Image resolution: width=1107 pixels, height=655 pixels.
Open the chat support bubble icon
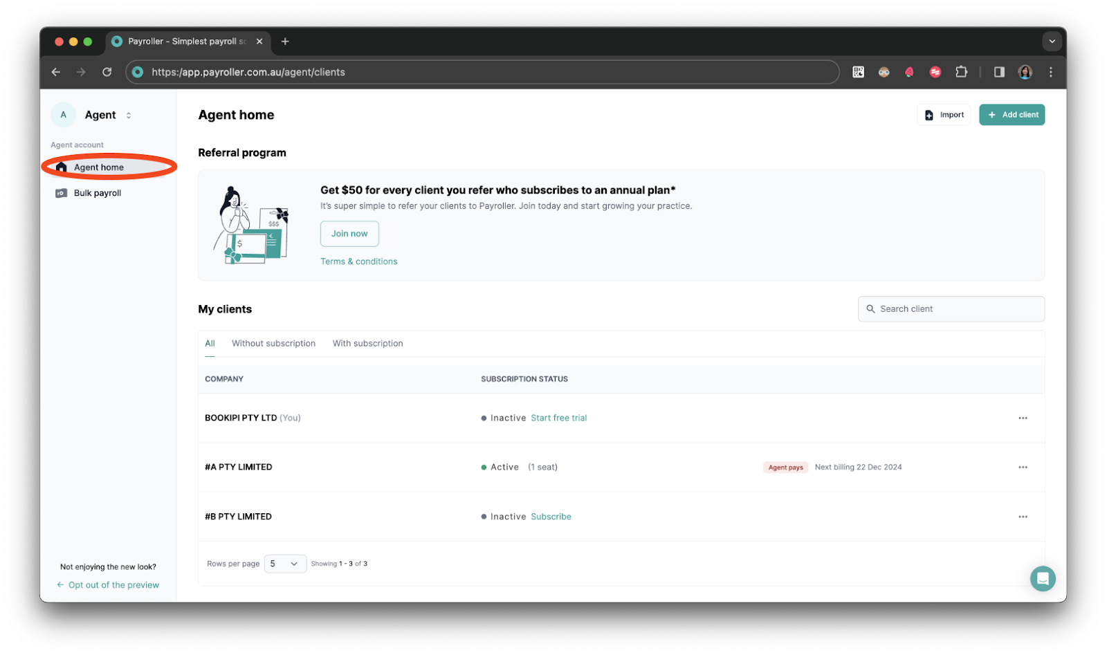[1042, 578]
